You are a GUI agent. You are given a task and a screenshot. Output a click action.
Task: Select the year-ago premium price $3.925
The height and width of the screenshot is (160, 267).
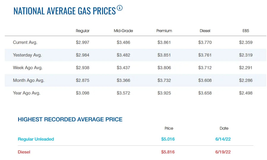click(x=164, y=93)
